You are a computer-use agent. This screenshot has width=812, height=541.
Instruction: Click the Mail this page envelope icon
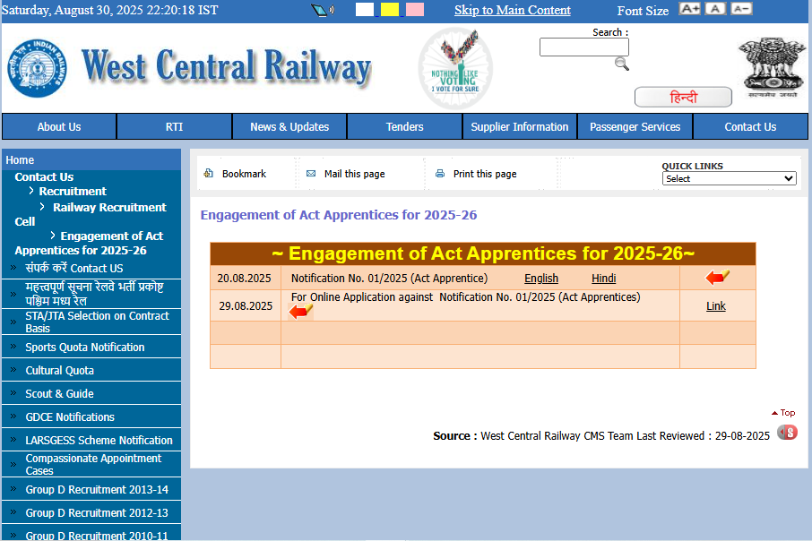pyautogui.click(x=311, y=174)
